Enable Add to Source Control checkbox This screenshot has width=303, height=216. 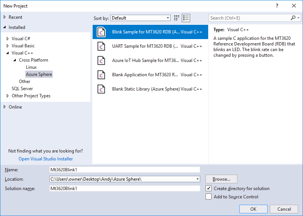tap(209, 196)
